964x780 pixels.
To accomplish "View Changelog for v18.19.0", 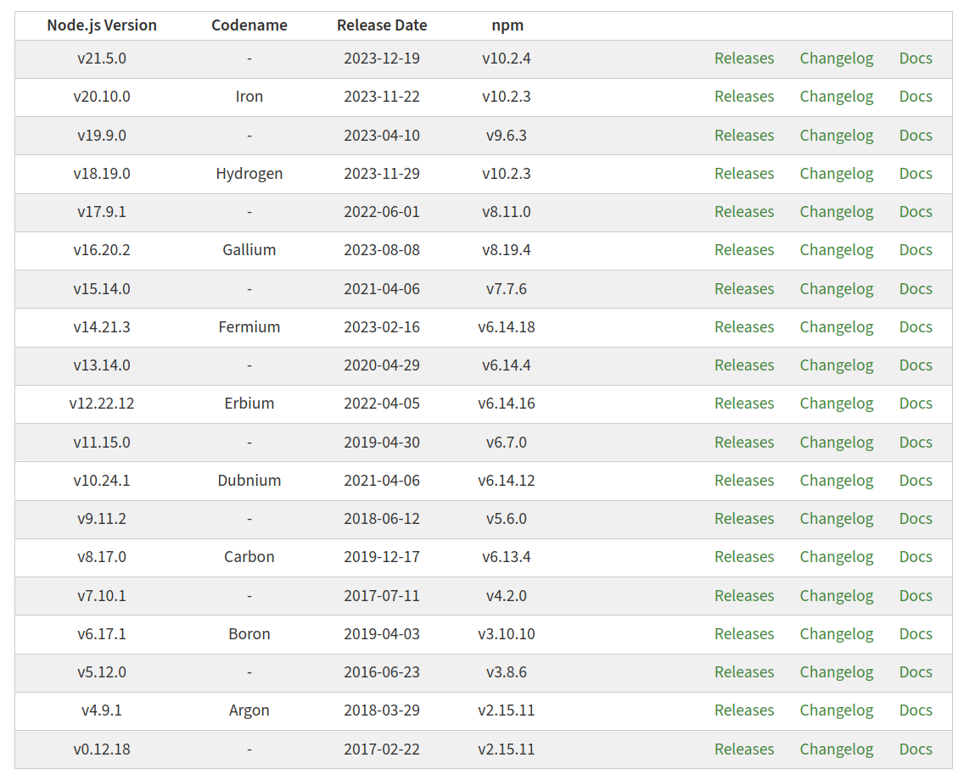I will (836, 173).
